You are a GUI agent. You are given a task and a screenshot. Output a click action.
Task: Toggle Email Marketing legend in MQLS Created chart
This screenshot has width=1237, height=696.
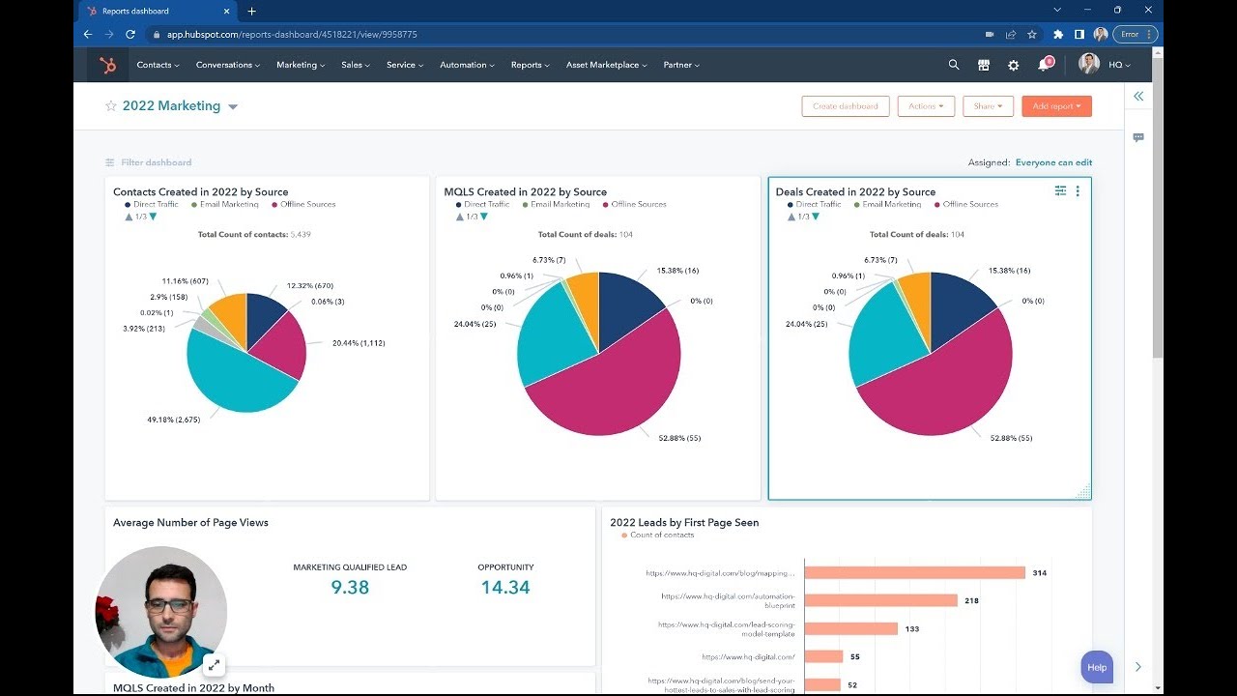(x=556, y=204)
